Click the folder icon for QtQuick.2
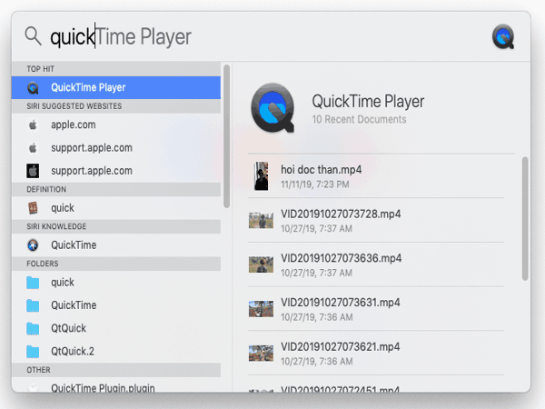This screenshot has width=545, height=409. (33, 351)
